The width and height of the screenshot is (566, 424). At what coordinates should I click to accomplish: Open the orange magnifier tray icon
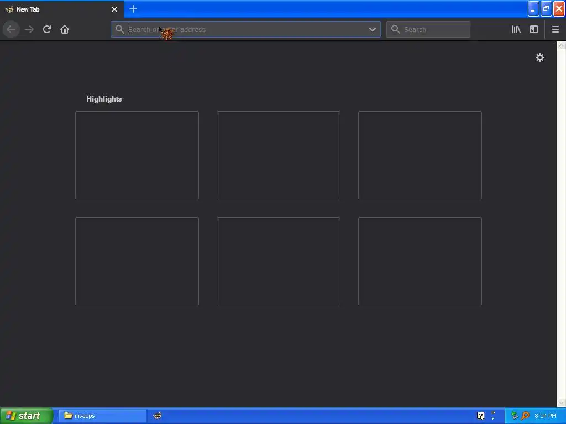point(526,416)
